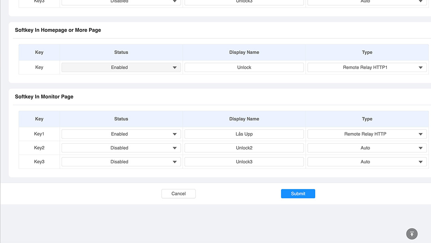
Task: Submit the softkey settings
Action: coord(298,194)
